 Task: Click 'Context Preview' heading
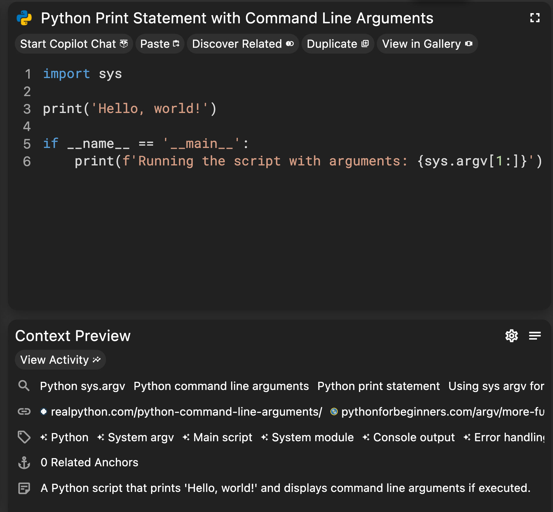coord(73,336)
